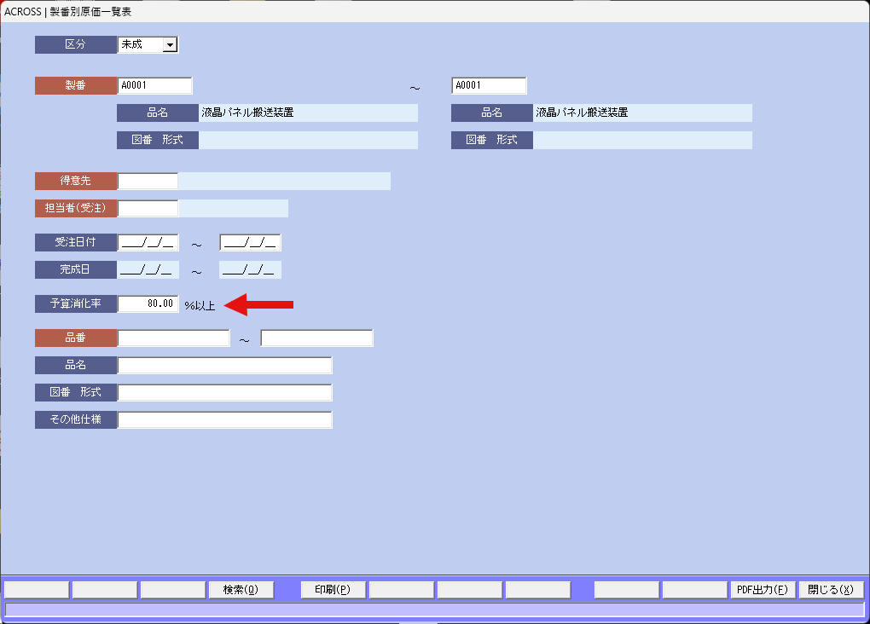Focus the lower 品名 search text field

(224, 366)
